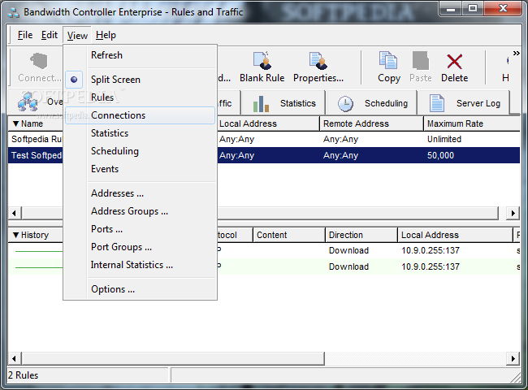Click the Direction column header
Image resolution: width=528 pixels, height=390 pixels.
[x=361, y=235]
